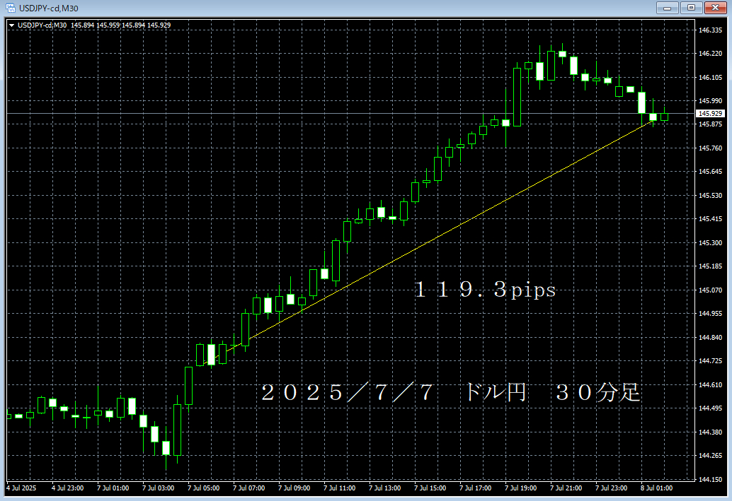The image size is (732, 501).
Task: Click the open value 145.894 in the quote line
Action: [x=82, y=24]
